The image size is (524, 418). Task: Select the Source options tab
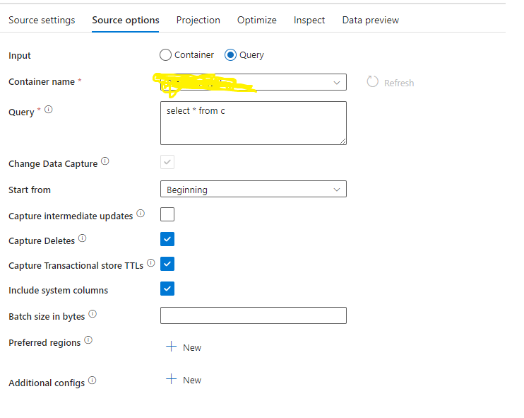[x=125, y=20]
